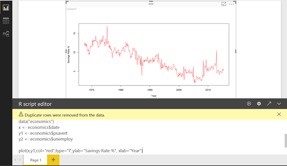Image resolution: width=287 pixels, height=166 pixels.
Task: Click the script editor vertical scrollbar
Action: click(286, 141)
